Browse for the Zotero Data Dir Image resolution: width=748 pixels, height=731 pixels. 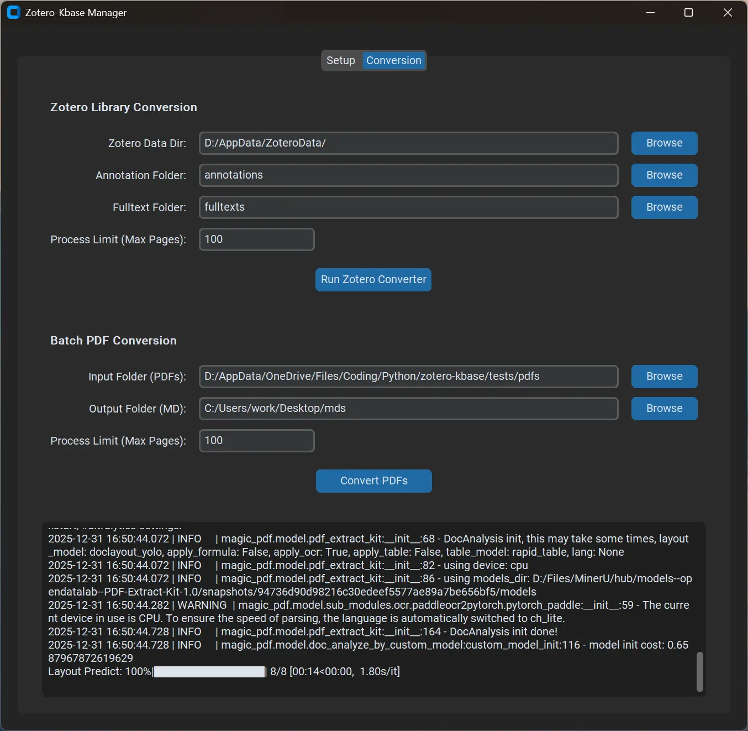coord(664,143)
